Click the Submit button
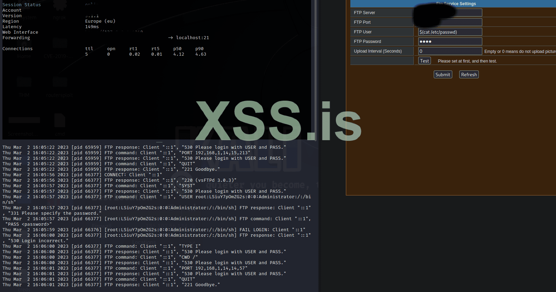 (x=443, y=75)
